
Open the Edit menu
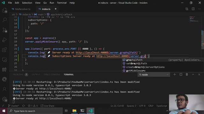click(x=17, y=3)
